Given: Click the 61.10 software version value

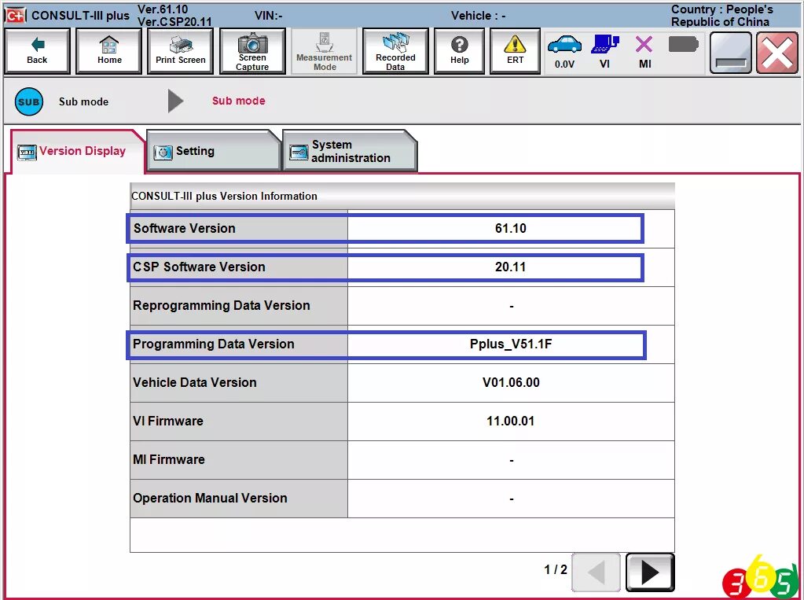Looking at the screenshot, I should [x=511, y=228].
